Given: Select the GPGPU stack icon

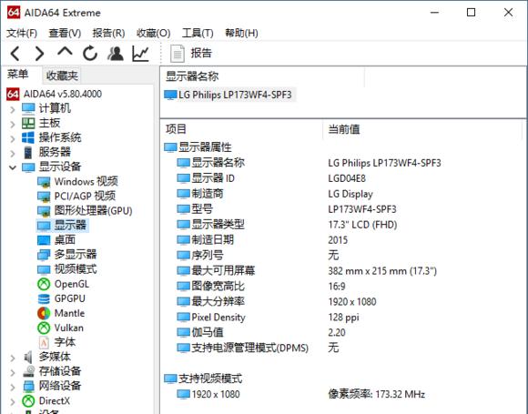Looking at the screenshot, I should (44, 298).
